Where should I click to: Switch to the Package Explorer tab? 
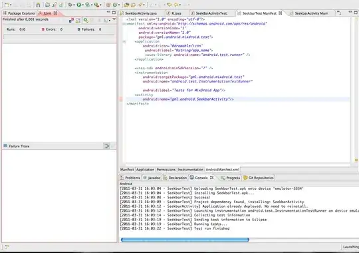pos(19,13)
